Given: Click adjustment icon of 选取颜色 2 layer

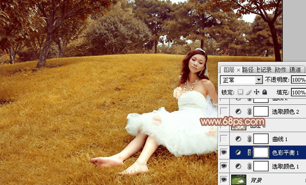Looking at the screenshot, I should (x=238, y=111).
